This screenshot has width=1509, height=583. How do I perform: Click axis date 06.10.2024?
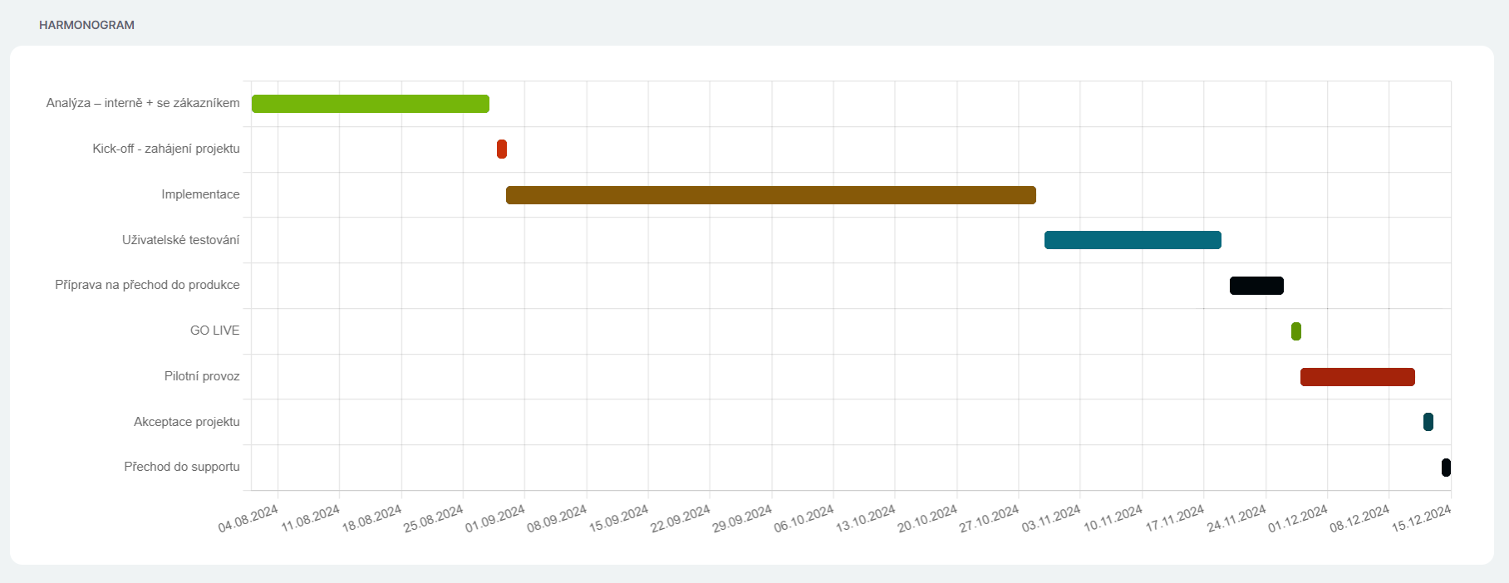pyautogui.click(x=804, y=519)
